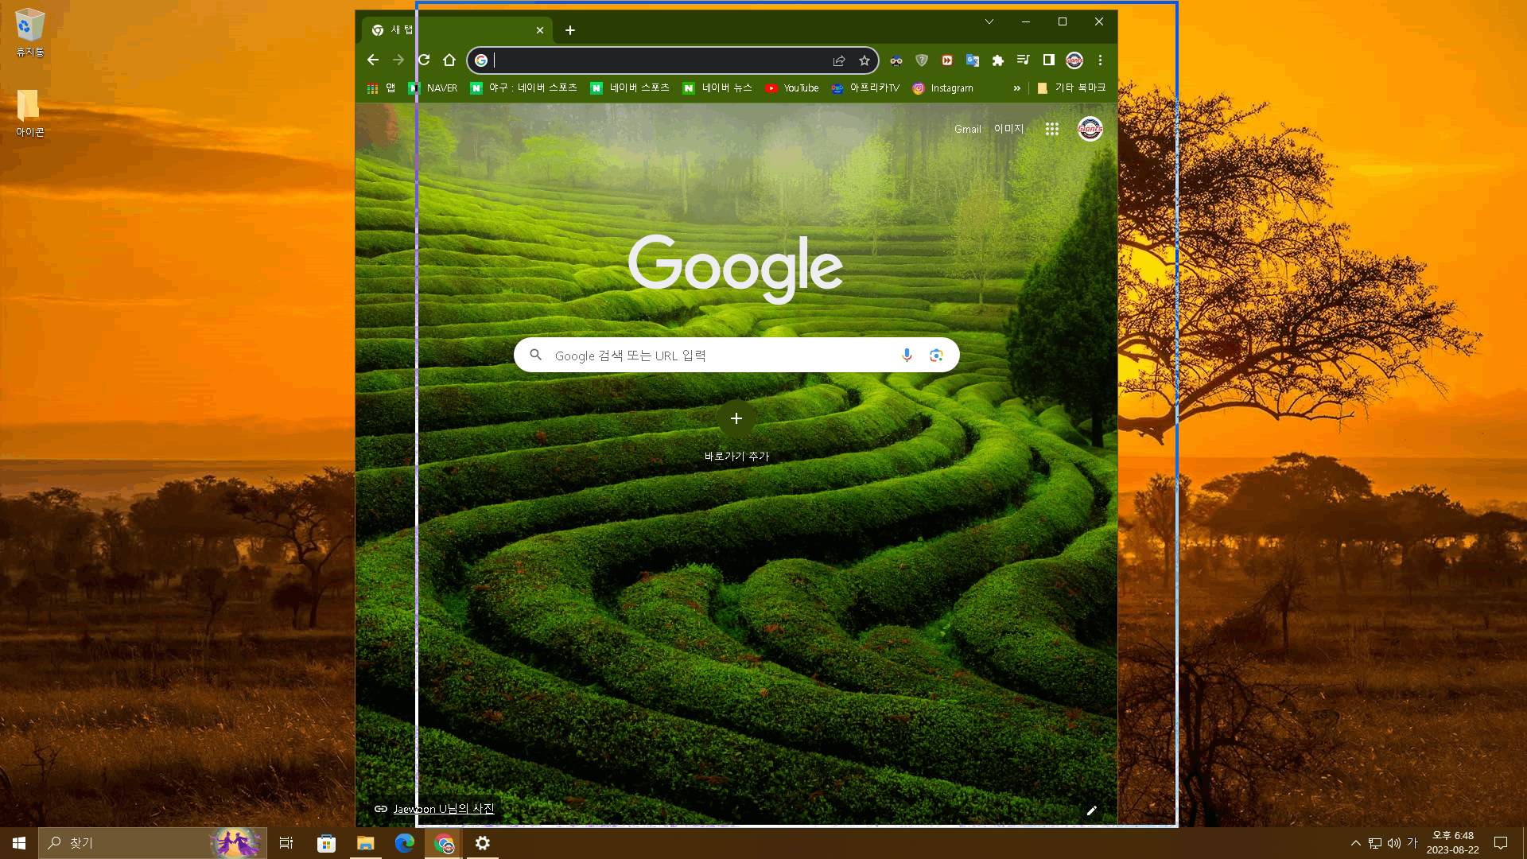The image size is (1527, 859).
Task: Open the tab search dropdown arrow
Action: click(989, 22)
